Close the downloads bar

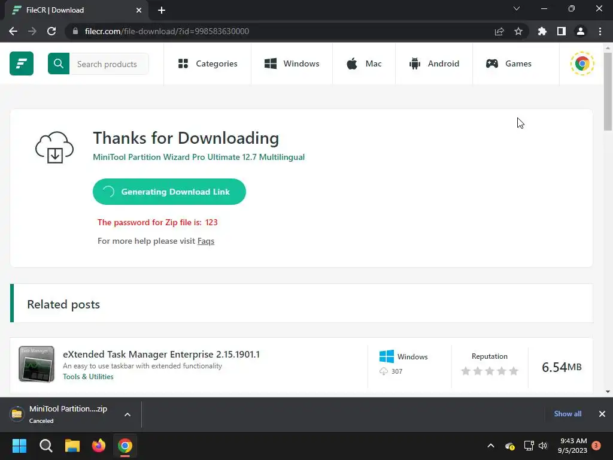click(602, 414)
